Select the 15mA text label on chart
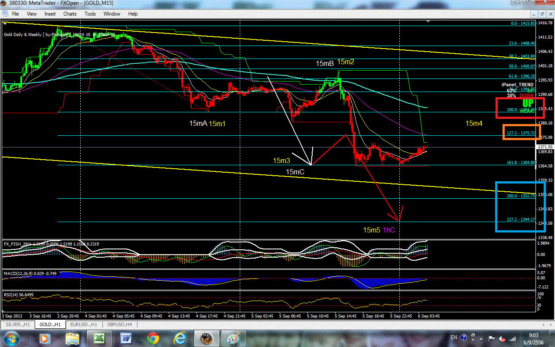The image size is (555, 347). [198, 124]
